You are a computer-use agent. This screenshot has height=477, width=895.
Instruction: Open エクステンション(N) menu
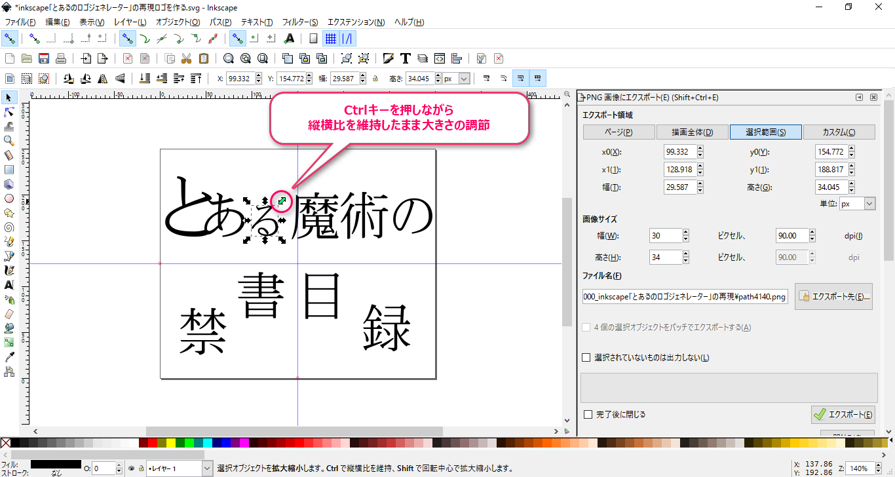pyautogui.click(x=356, y=22)
